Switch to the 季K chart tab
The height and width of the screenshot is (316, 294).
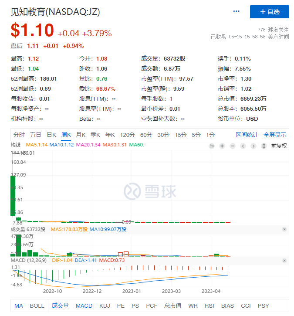click(95, 135)
